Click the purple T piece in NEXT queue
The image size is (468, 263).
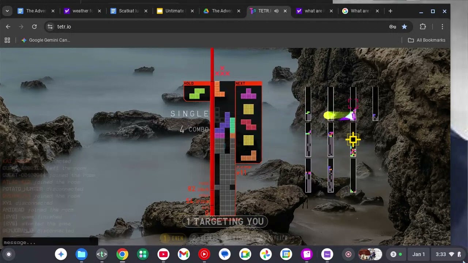248,94
